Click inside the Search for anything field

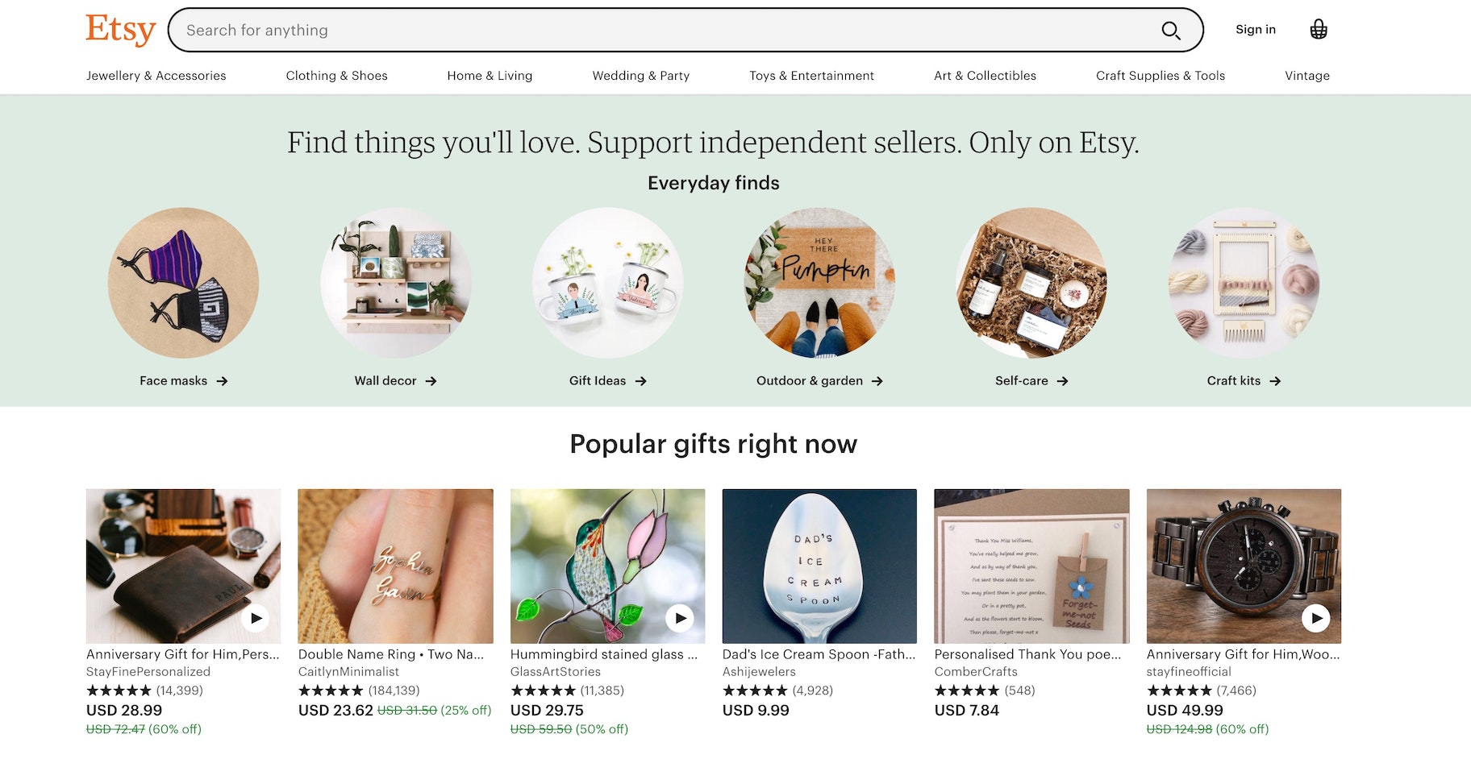click(x=565, y=31)
